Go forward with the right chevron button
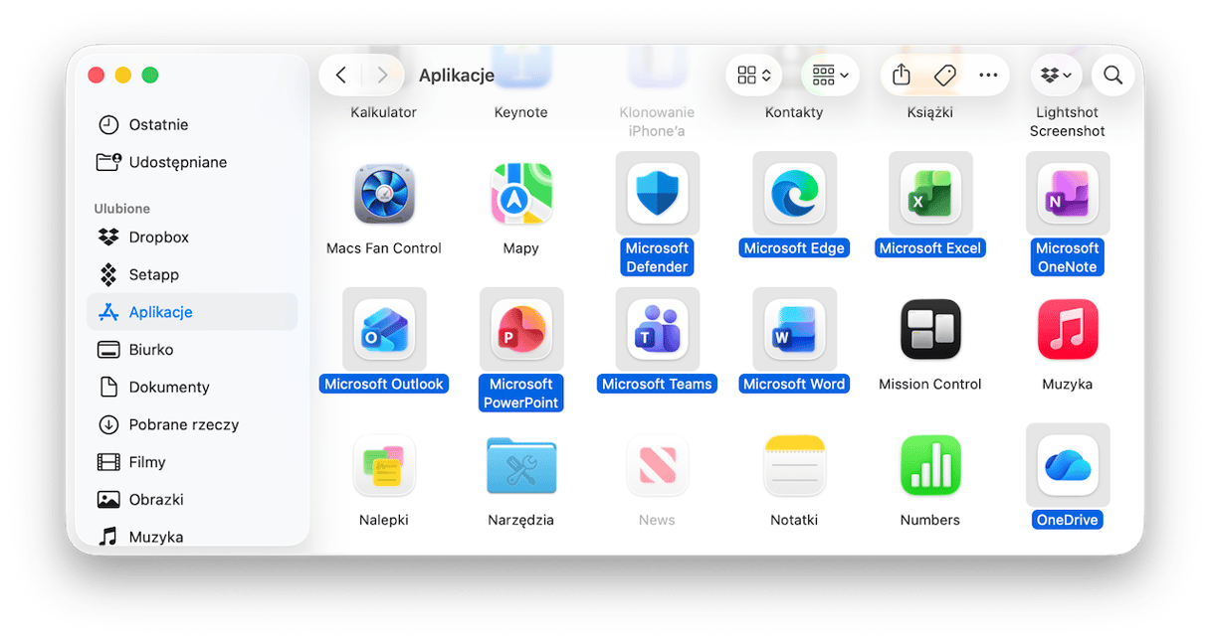The image size is (1210, 642). pyautogui.click(x=383, y=76)
